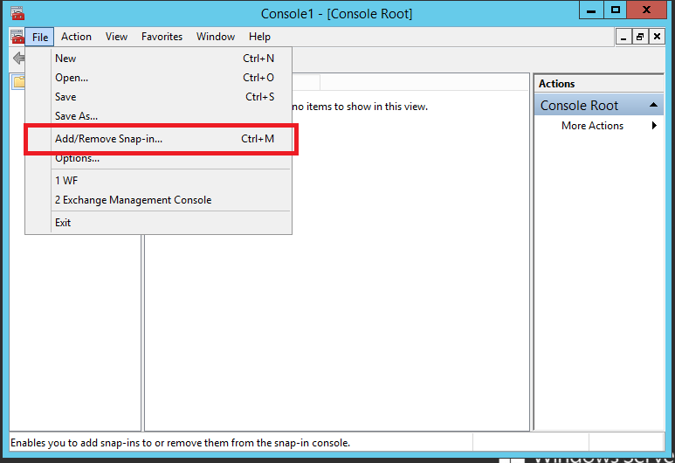The width and height of the screenshot is (675, 463).
Task: Expand the More Actions submenu arrow
Action: [654, 126]
